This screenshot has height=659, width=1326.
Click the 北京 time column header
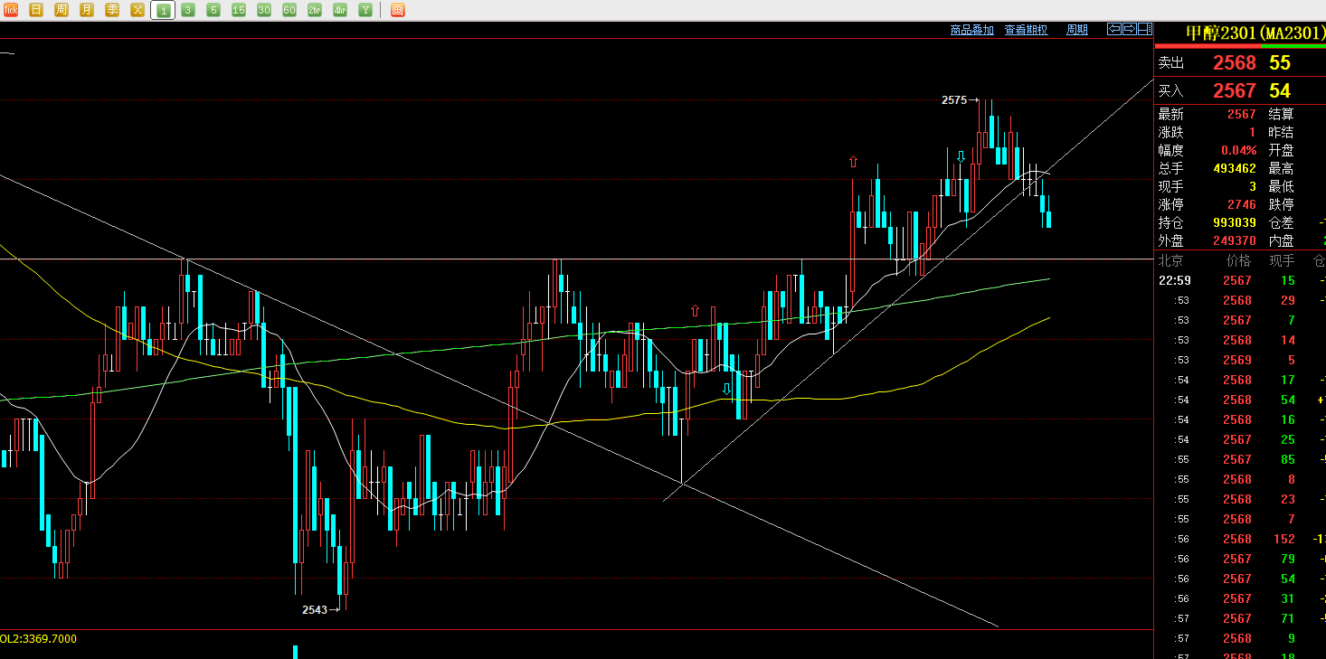1170,260
